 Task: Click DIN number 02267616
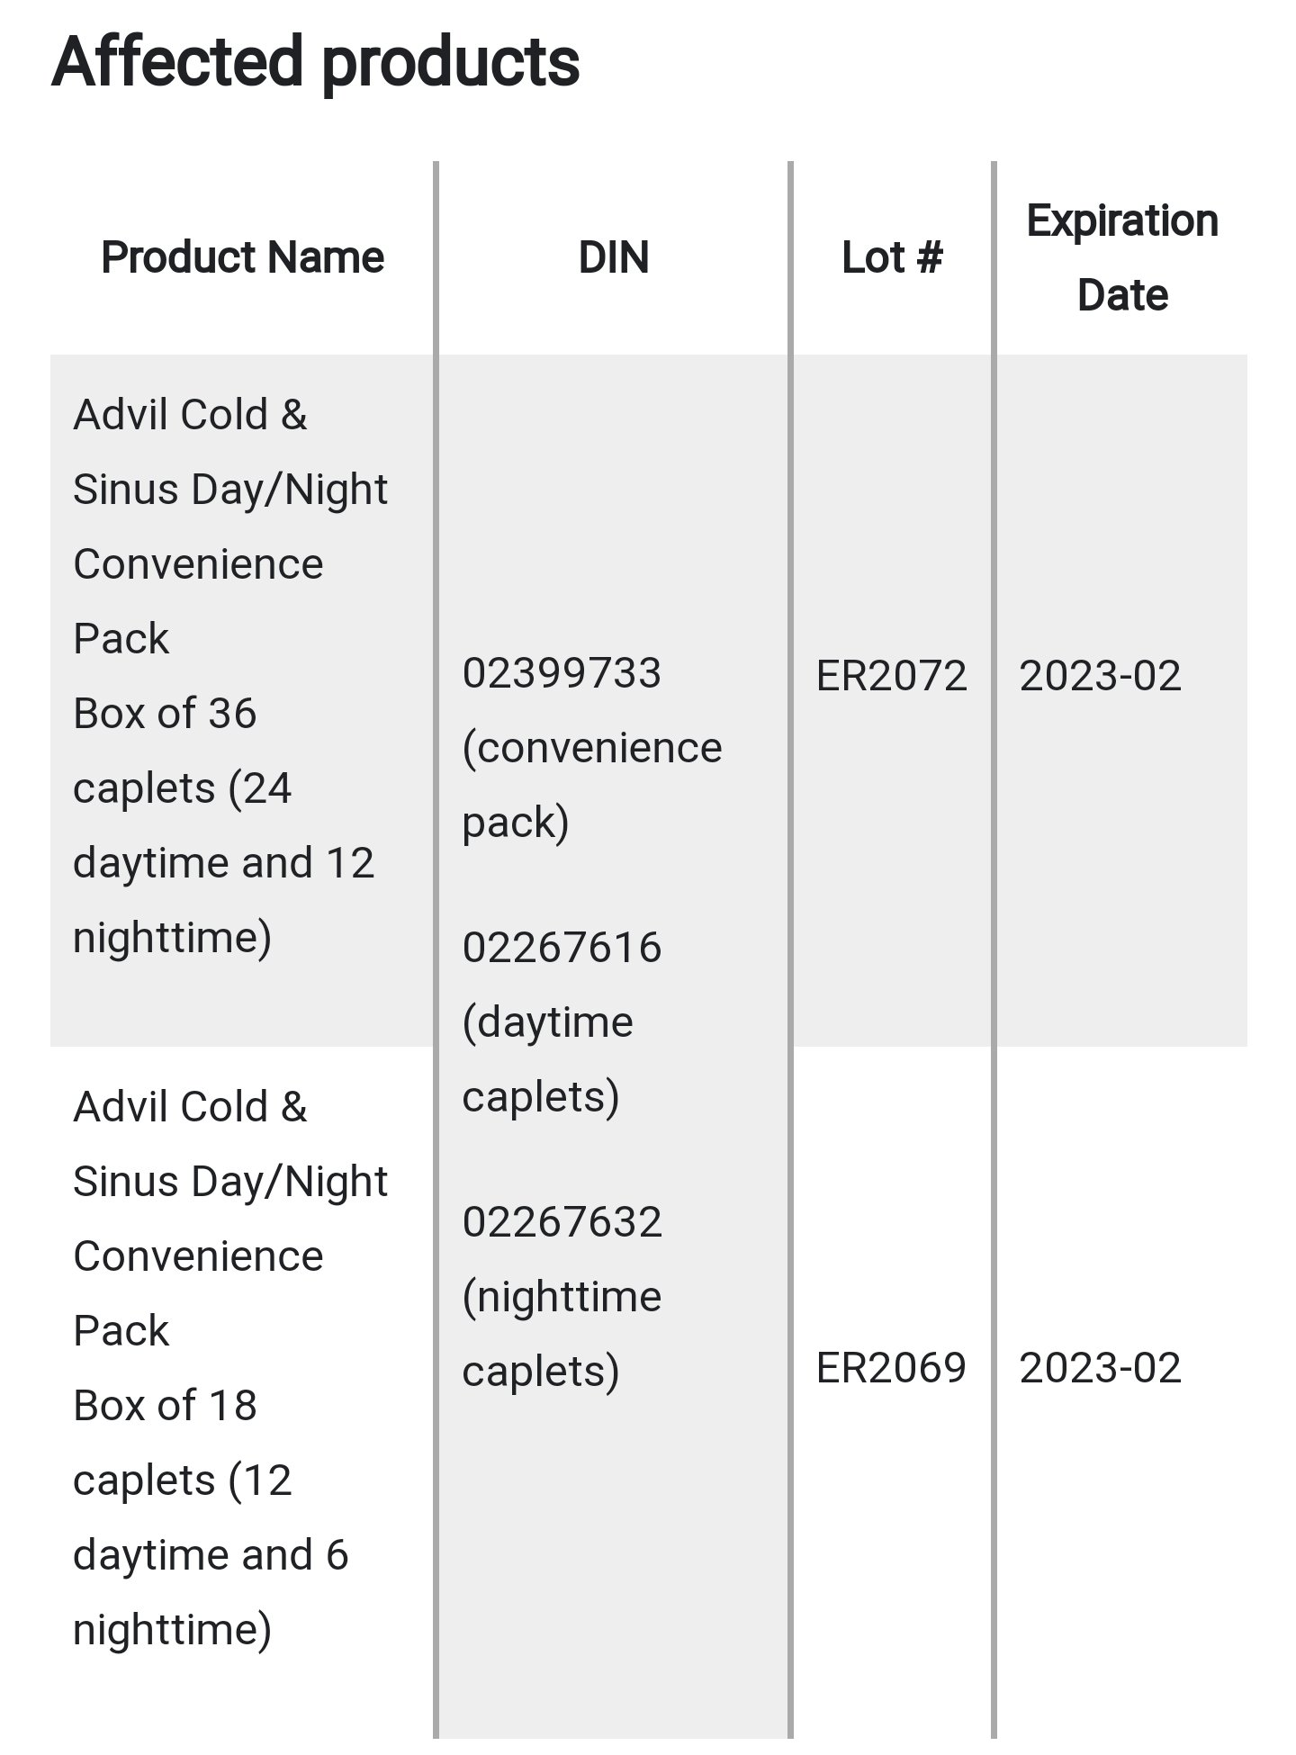point(562,948)
